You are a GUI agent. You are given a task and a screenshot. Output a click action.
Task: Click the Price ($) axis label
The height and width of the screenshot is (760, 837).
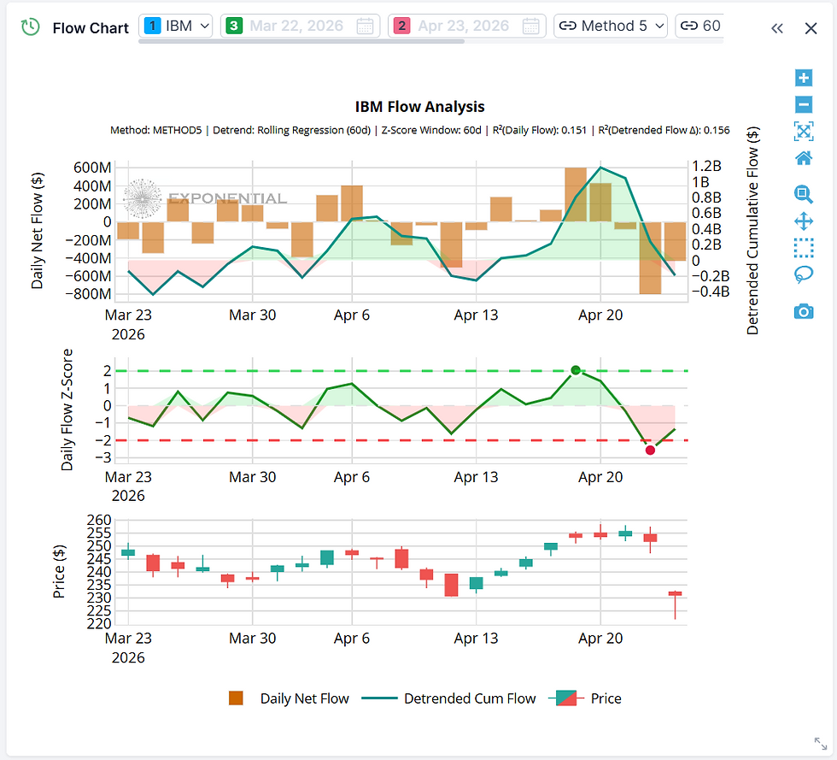pos(59,571)
